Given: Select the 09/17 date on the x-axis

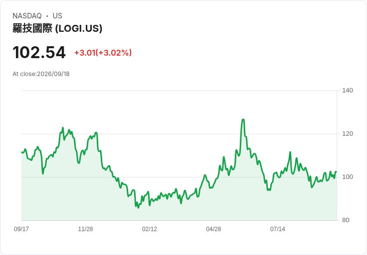Looking at the screenshot, I should click(x=21, y=229).
